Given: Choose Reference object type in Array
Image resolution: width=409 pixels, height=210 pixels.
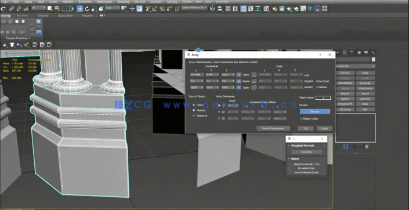Looking at the screenshot, I should [x=194, y=115].
